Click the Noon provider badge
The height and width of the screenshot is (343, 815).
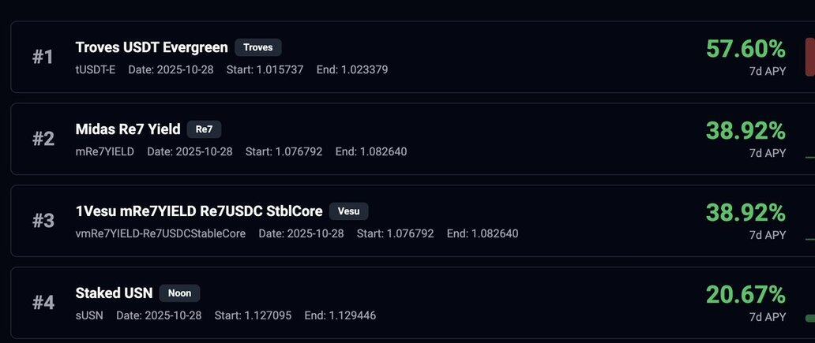180,293
